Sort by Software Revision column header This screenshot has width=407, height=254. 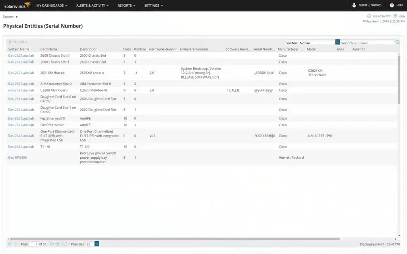coord(238,49)
